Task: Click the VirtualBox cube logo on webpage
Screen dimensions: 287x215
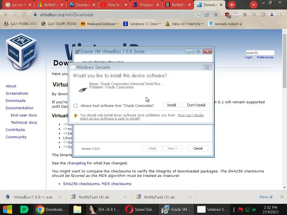Action: point(21,52)
